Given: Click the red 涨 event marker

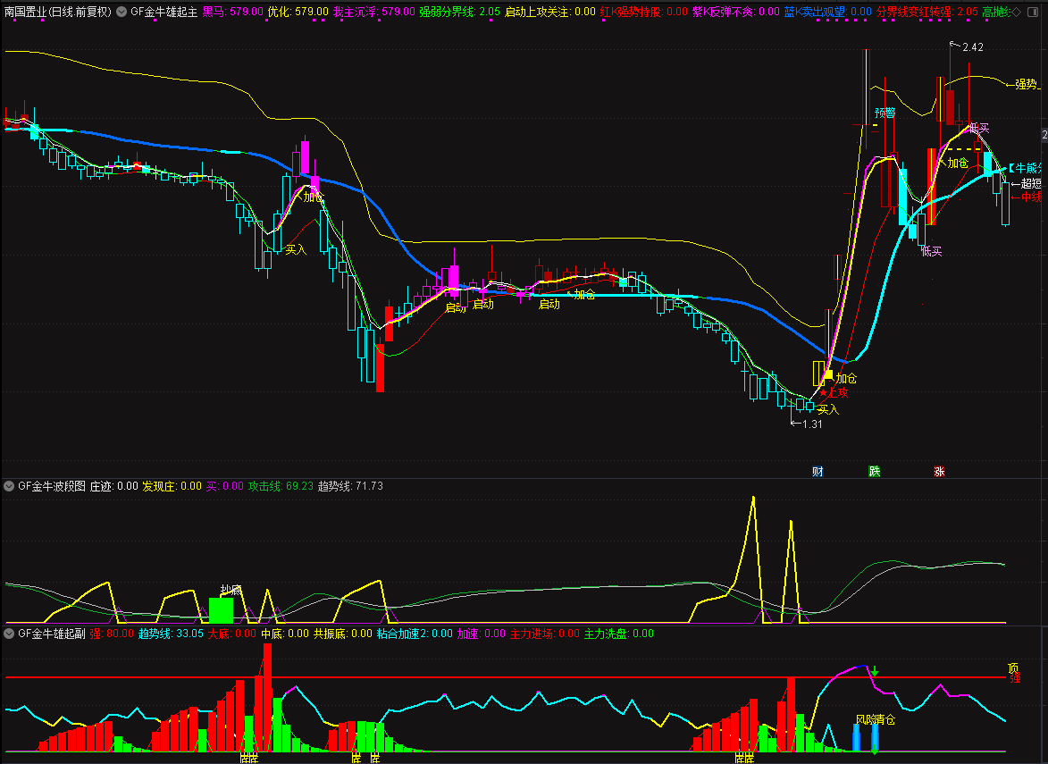Looking at the screenshot, I should (x=939, y=471).
